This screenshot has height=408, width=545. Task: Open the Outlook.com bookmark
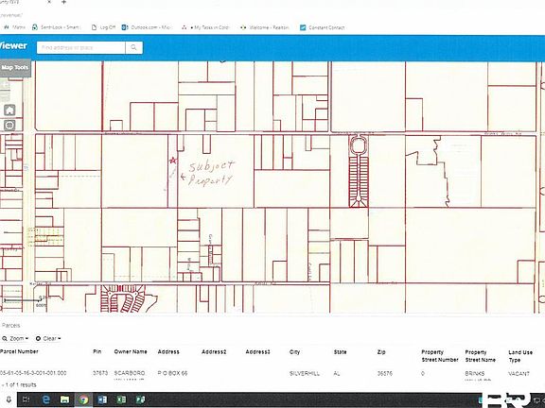pyautogui.click(x=146, y=27)
